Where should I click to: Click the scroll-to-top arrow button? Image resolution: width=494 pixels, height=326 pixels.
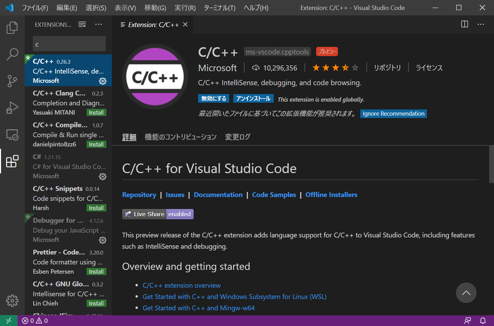tap(466, 293)
